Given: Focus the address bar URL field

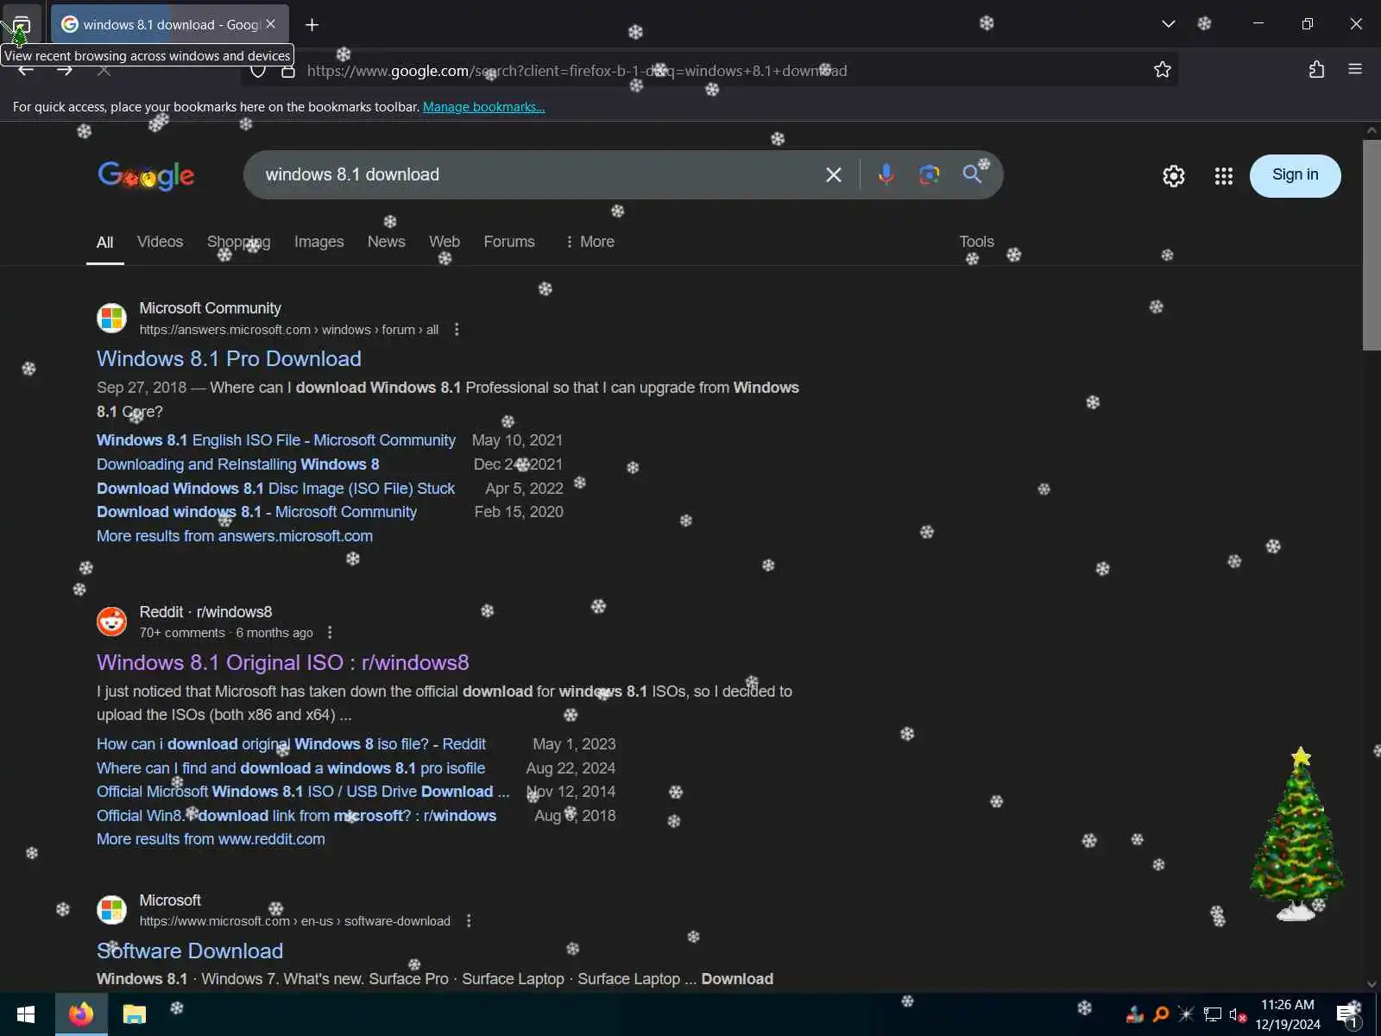Looking at the screenshot, I should coord(708,71).
